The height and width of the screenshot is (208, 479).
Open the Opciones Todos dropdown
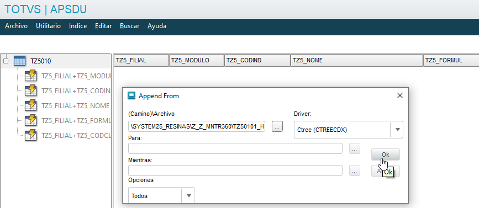coord(161,195)
